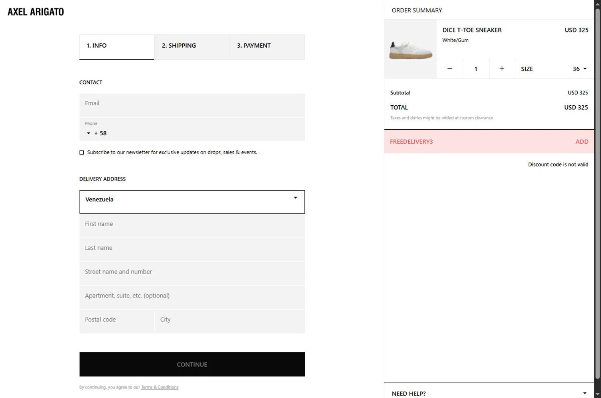This screenshot has height=398, width=601.
Task: Click the Subtotal USD 325 amount
Action: 578,92
